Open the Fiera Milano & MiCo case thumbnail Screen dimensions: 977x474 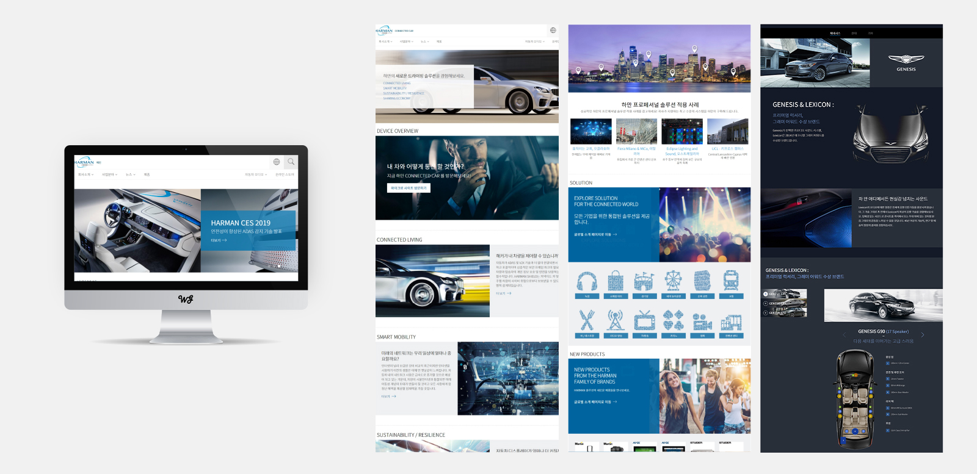pos(636,132)
